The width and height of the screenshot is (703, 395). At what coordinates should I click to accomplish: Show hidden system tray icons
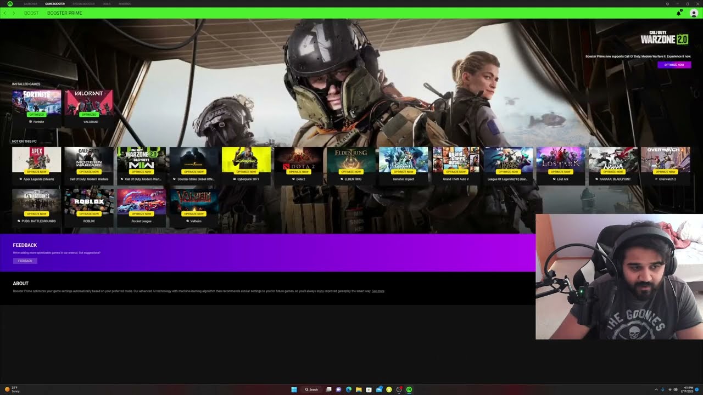point(656,390)
